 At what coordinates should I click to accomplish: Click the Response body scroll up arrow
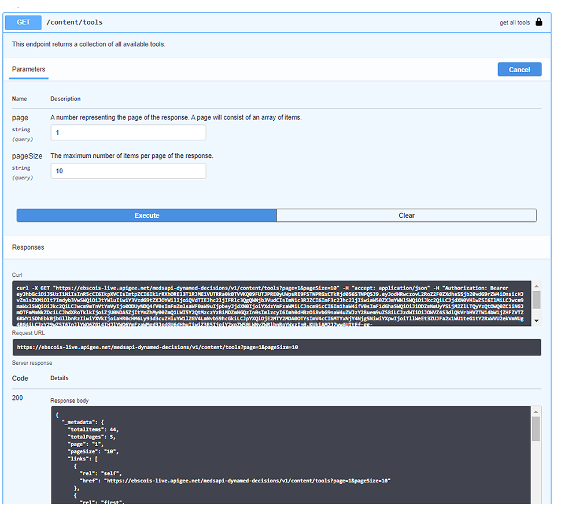tap(537, 411)
